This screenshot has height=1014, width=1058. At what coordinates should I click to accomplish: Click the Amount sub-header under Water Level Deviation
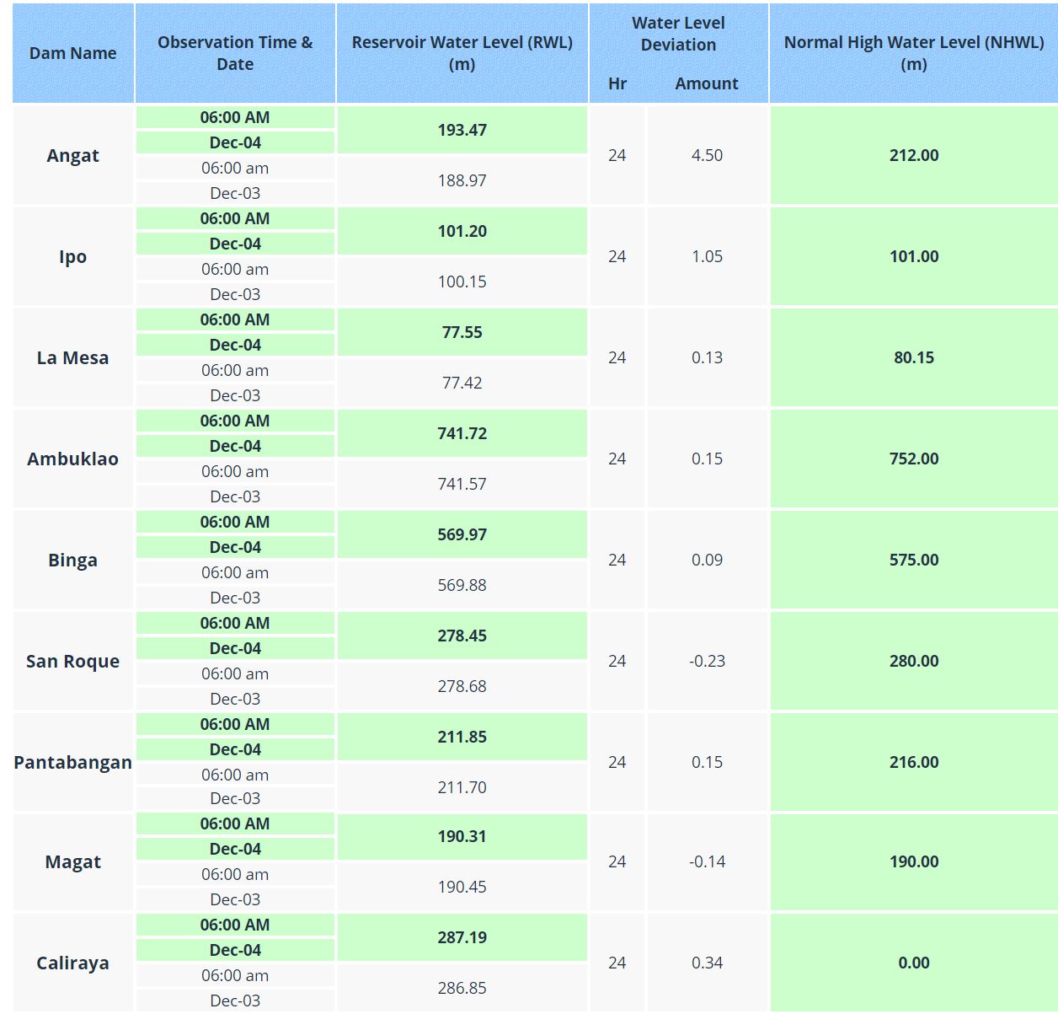click(x=706, y=83)
